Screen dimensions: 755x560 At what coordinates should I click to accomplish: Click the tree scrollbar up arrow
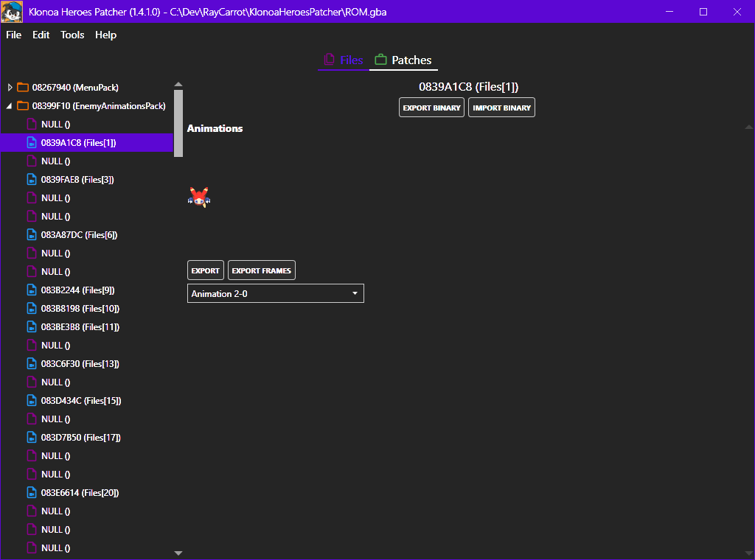(x=178, y=84)
